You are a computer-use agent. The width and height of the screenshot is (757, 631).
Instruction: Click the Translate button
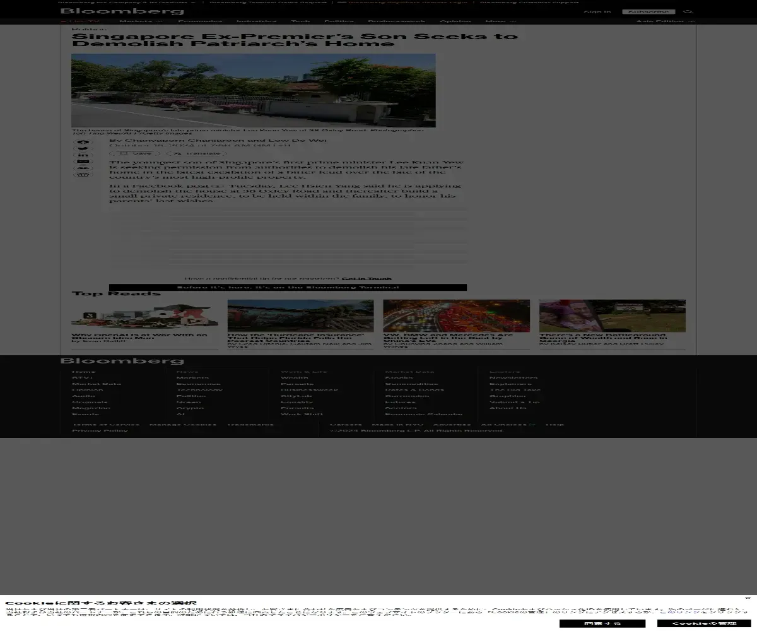pyautogui.click(x=196, y=153)
